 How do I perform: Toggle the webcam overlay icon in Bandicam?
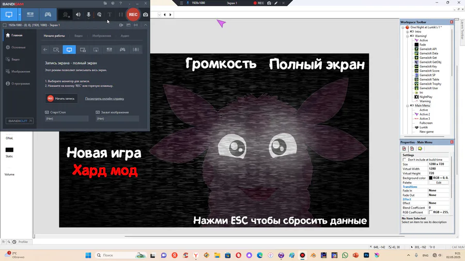pyautogui.click(x=66, y=14)
